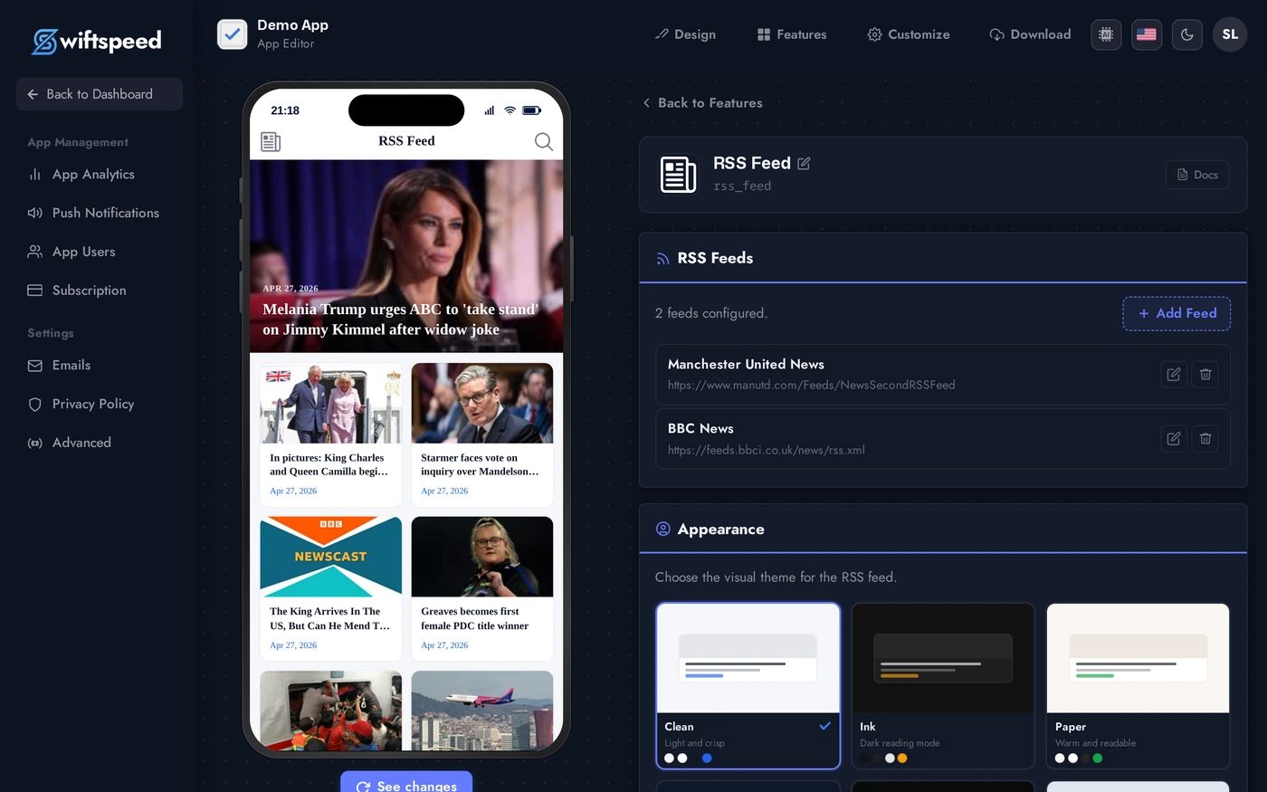The image size is (1267, 792).
Task: Select the App Analytics bar-chart icon
Action: (33, 174)
